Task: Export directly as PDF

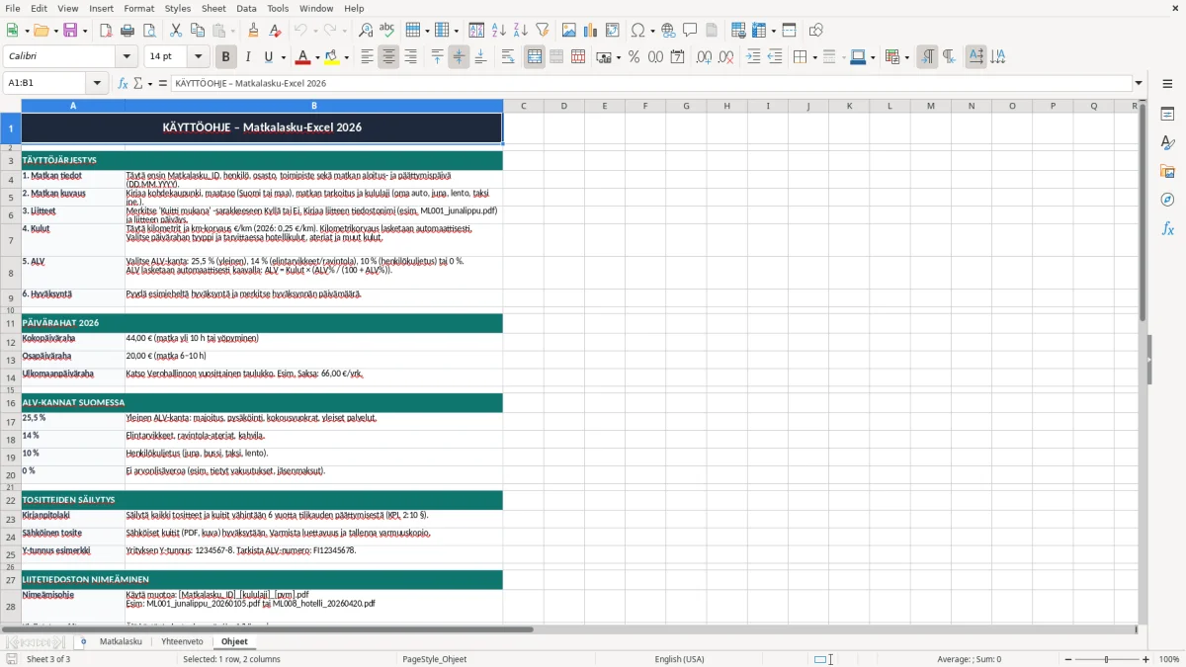Action: 105,31
